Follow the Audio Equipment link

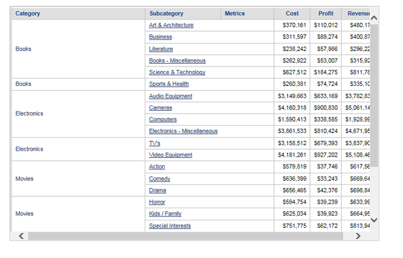pyautogui.click(x=170, y=96)
